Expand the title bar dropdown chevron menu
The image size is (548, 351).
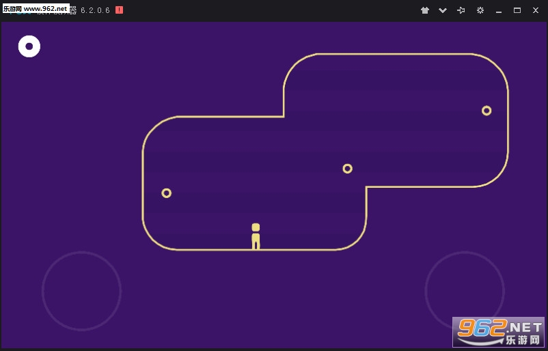(x=443, y=10)
